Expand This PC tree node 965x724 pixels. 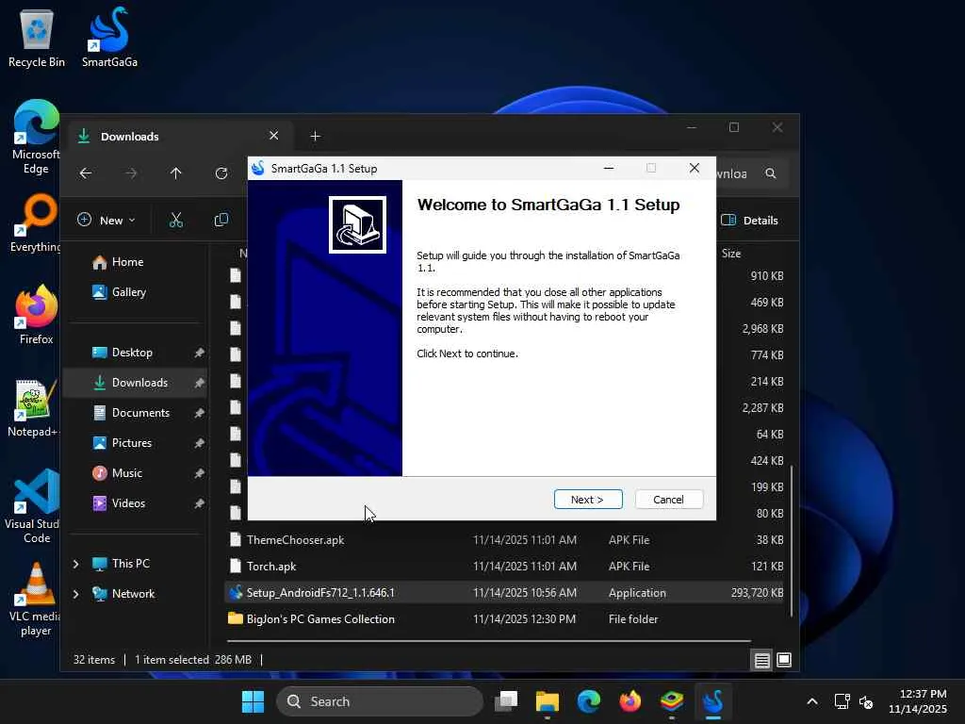click(x=75, y=564)
